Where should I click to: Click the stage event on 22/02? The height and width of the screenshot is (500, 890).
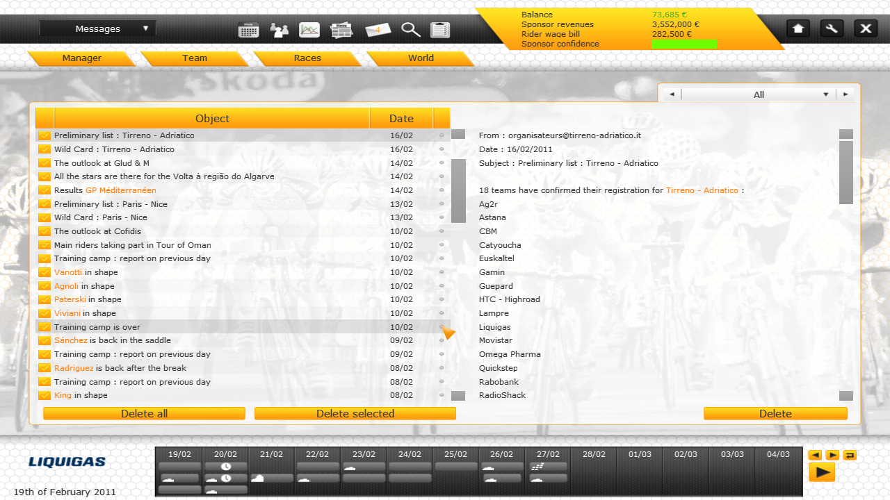pos(318,478)
